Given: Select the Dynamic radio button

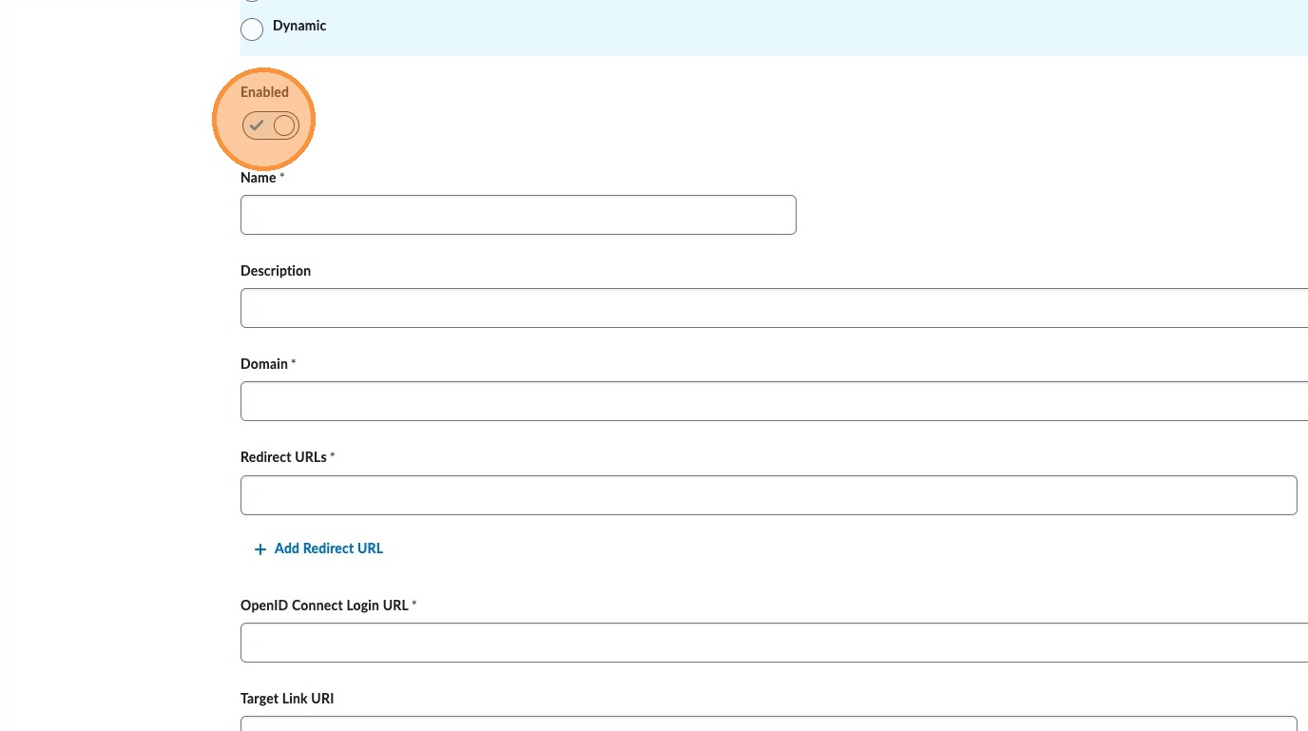Looking at the screenshot, I should [252, 29].
